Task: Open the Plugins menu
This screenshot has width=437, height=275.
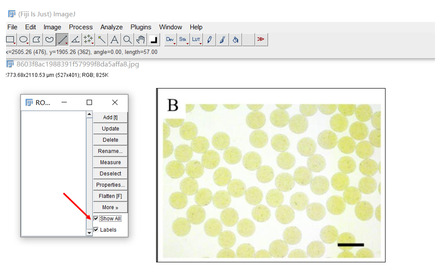Action: pyautogui.click(x=141, y=27)
